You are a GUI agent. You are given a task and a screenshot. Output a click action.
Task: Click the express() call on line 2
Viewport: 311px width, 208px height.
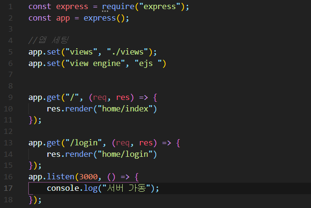(x=104, y=18)
